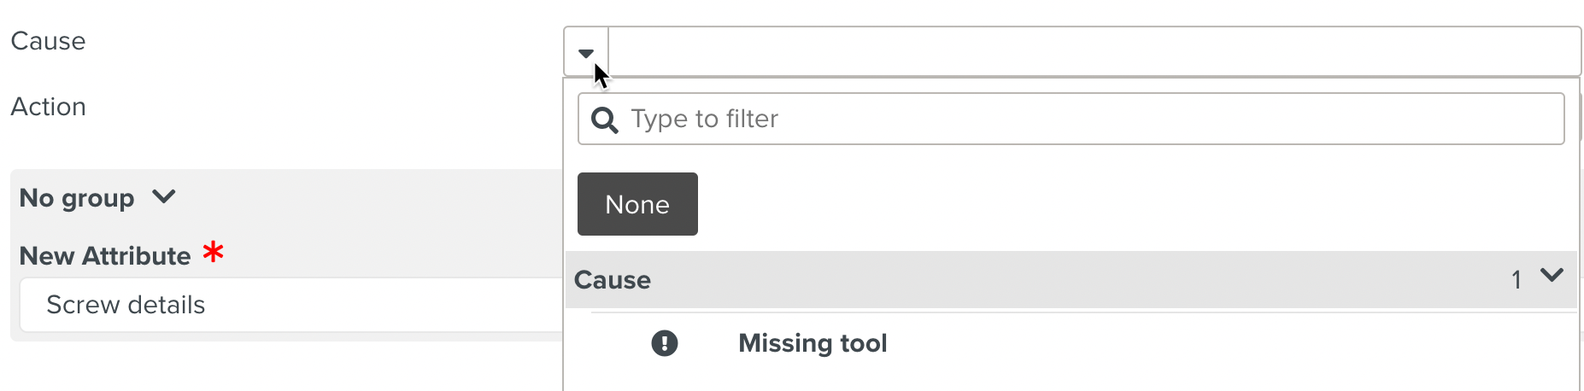The width and height of the screenshot is (1584, 391).
Task: Click the Cause dropdown caret arrow
Action: [x=586, y=53]
